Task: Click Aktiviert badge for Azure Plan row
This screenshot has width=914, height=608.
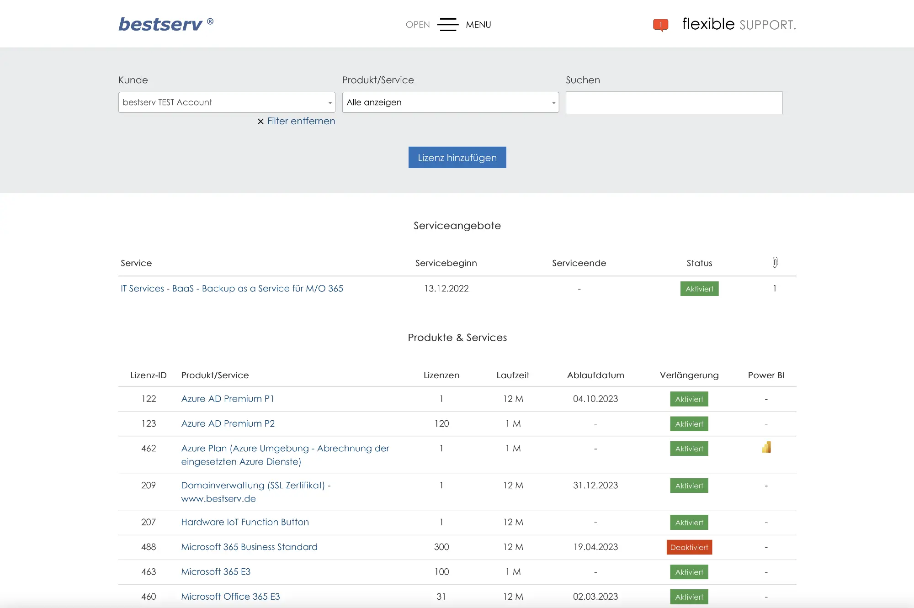Action: (689, 449)
